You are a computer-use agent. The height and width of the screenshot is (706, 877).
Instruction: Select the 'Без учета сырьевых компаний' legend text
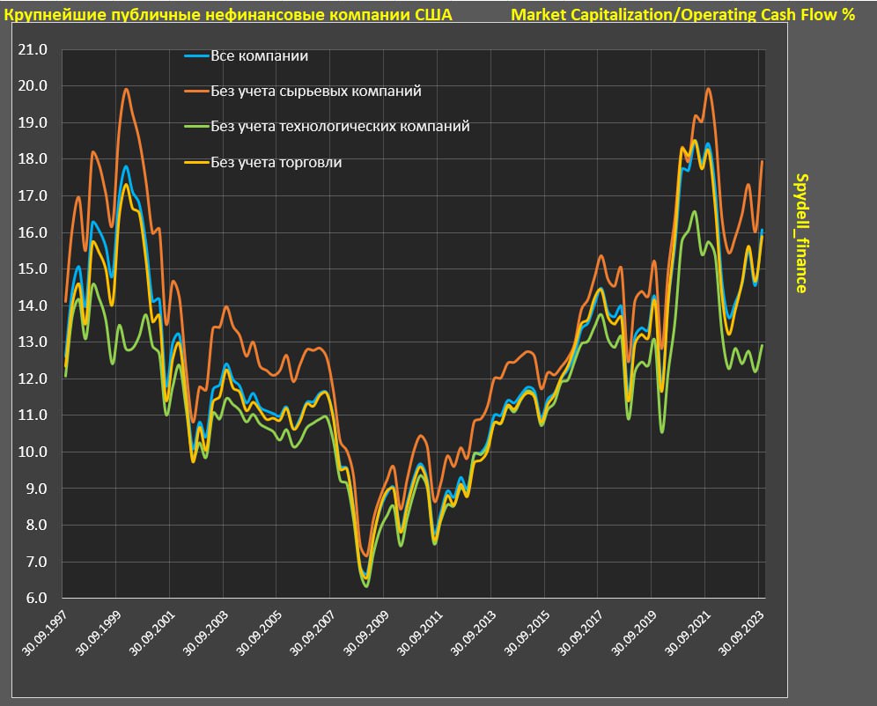(315, 92)
